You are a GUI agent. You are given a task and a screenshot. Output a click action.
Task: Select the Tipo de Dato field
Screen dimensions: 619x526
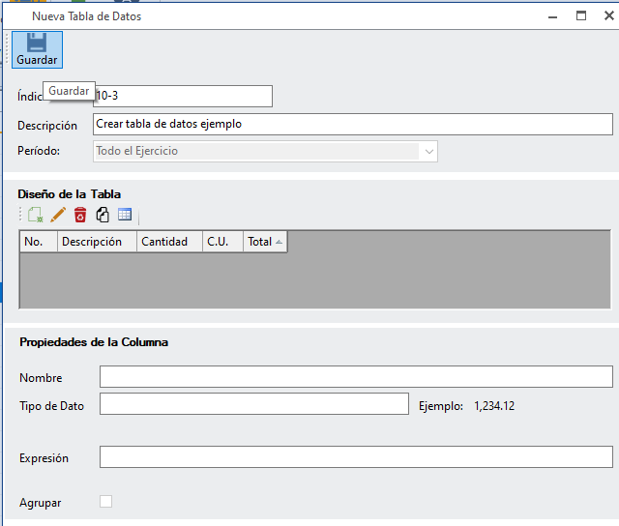pos(254,403)
